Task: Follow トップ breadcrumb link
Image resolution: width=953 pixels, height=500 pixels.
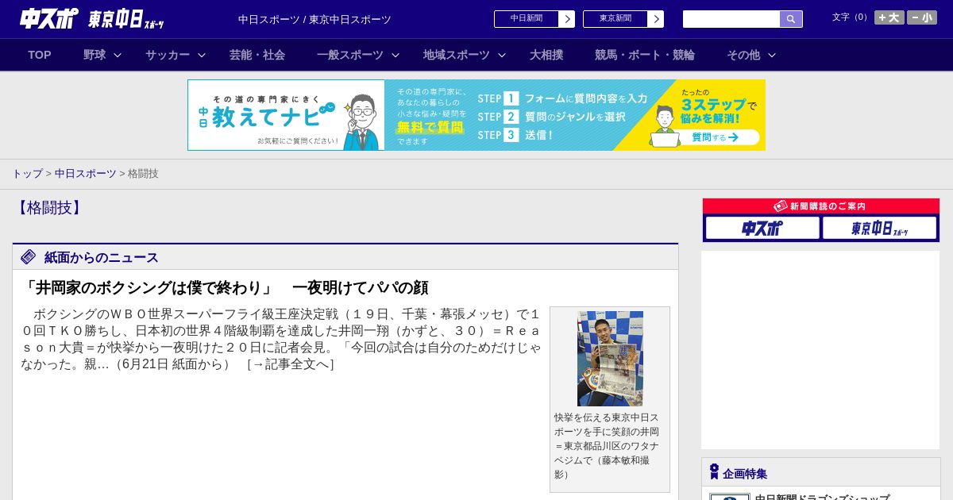Action: pos(27,173)
